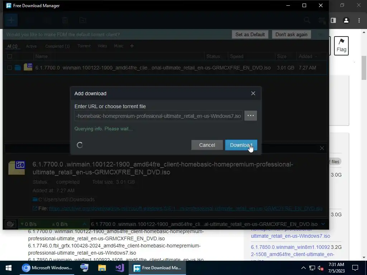Viewport: 367px width, 275px height.
Task: Click large ISO icon in details panel
Action: [16, 168]
